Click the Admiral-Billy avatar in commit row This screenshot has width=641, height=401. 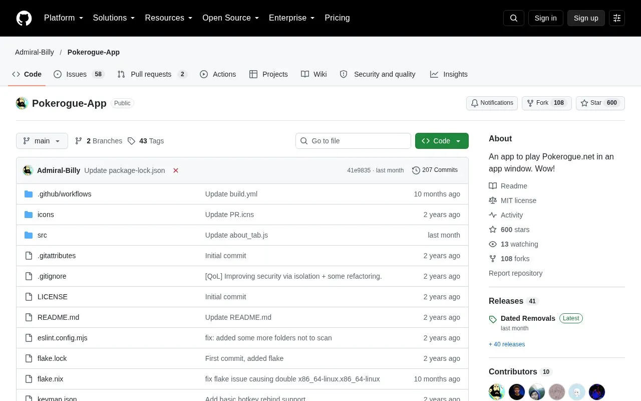click(x=28, y=170)
